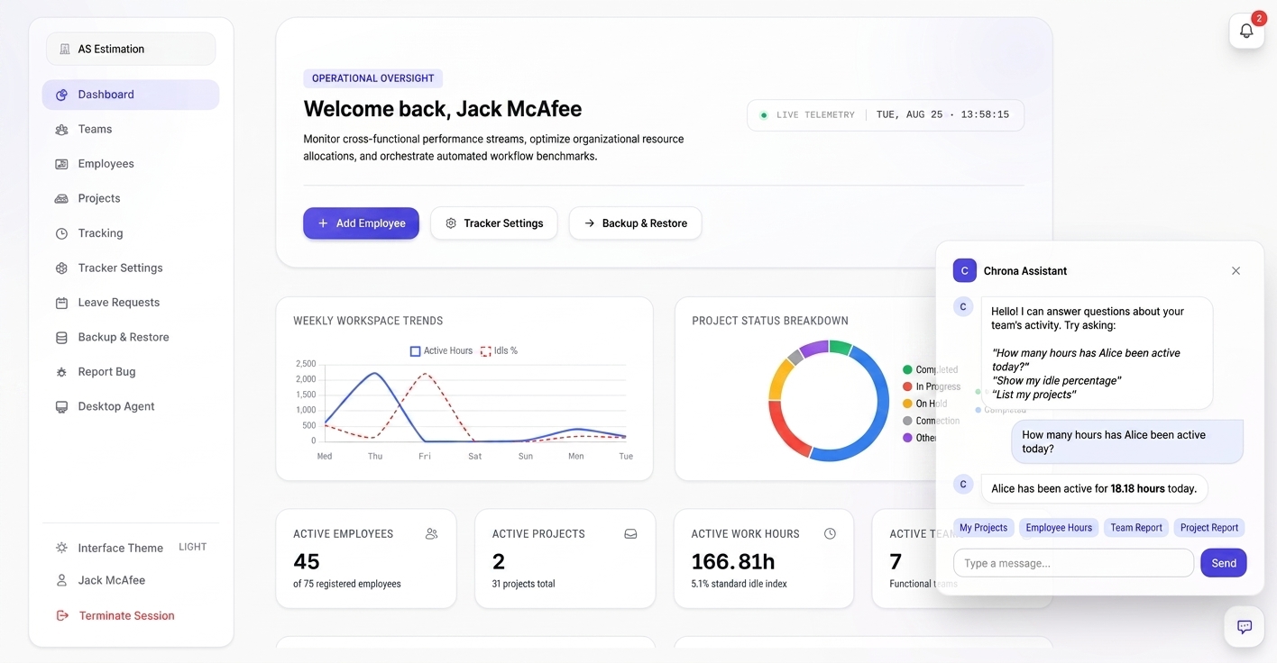The height and width of the screenshot is (663, 1277).
Task: Click the building icon beside AS Estimation
Action: pos(65,49)
